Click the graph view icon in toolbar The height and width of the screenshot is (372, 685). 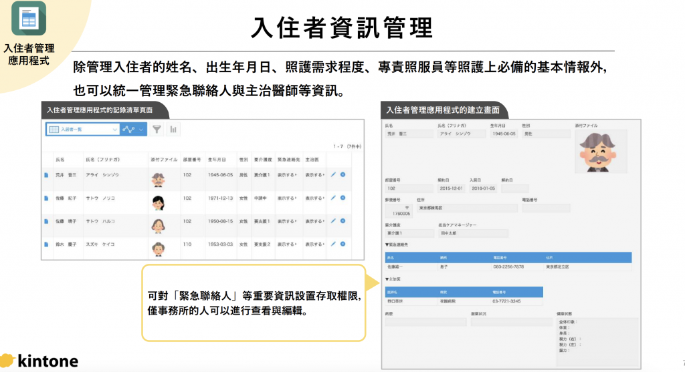click(x=128, y=130)
